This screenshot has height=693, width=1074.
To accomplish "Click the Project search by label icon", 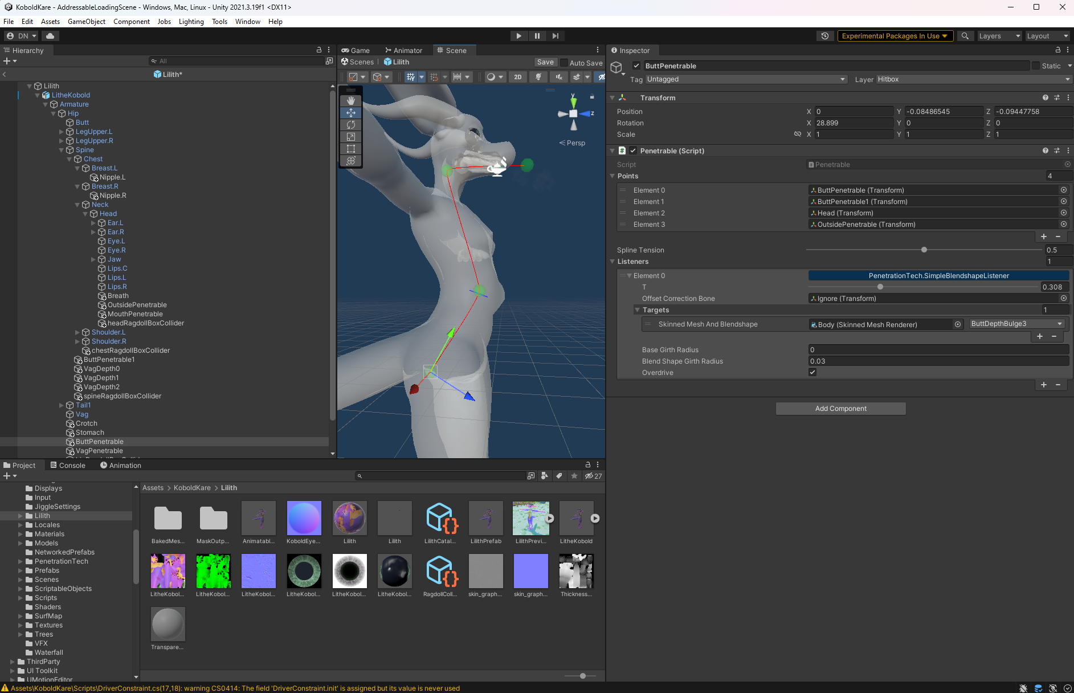I will [560, 476].
